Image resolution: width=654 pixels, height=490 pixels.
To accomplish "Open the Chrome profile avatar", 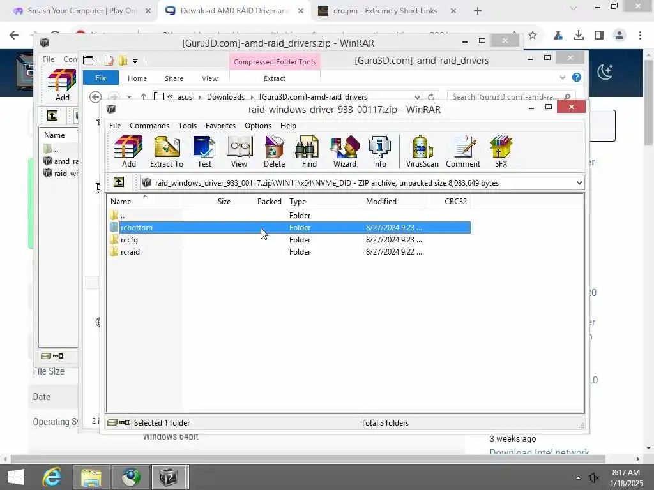I will pyautogui.click(x=620, y=36).
